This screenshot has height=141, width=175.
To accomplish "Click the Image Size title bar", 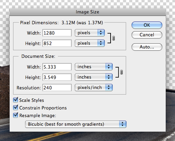I will click(x=87, y=12).
